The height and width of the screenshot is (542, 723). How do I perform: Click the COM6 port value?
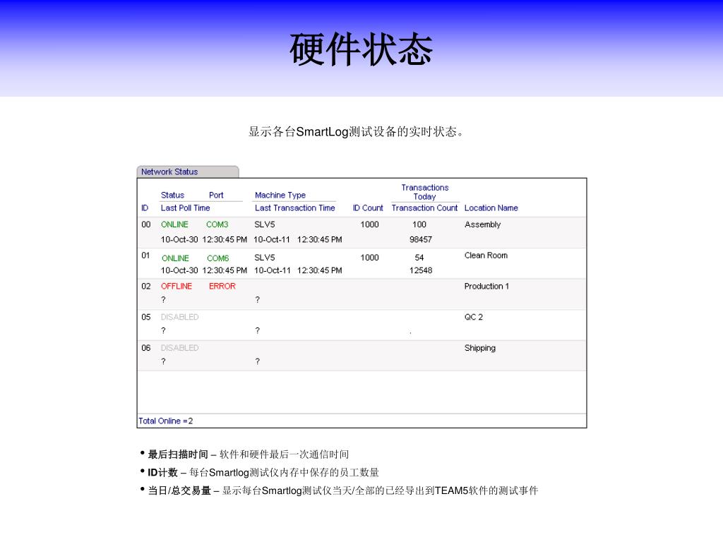pos(217,258)
